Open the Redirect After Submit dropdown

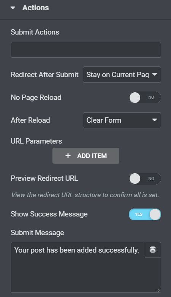(122, 74)
